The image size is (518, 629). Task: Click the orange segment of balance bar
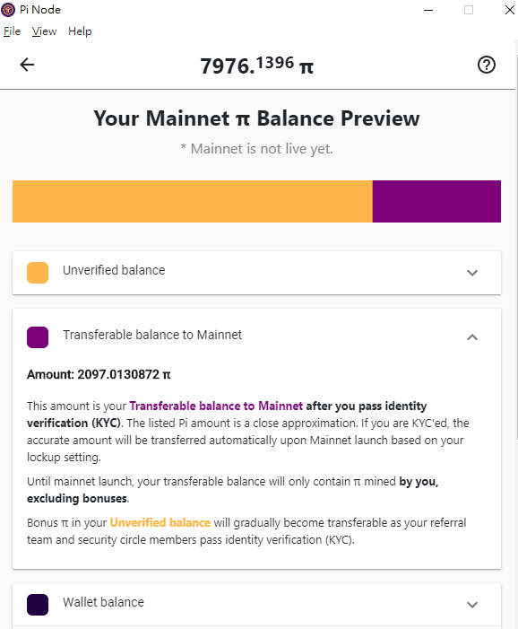tap(193, 201)
